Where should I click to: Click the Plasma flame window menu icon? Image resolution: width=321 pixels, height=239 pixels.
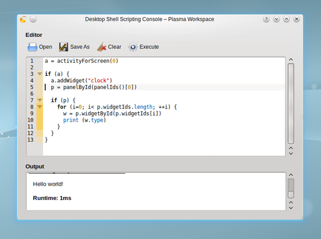[x=23, y=20]
